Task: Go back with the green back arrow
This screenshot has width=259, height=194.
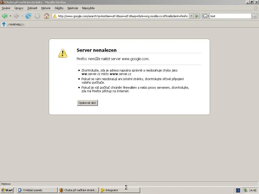Action: click(5, 16)
